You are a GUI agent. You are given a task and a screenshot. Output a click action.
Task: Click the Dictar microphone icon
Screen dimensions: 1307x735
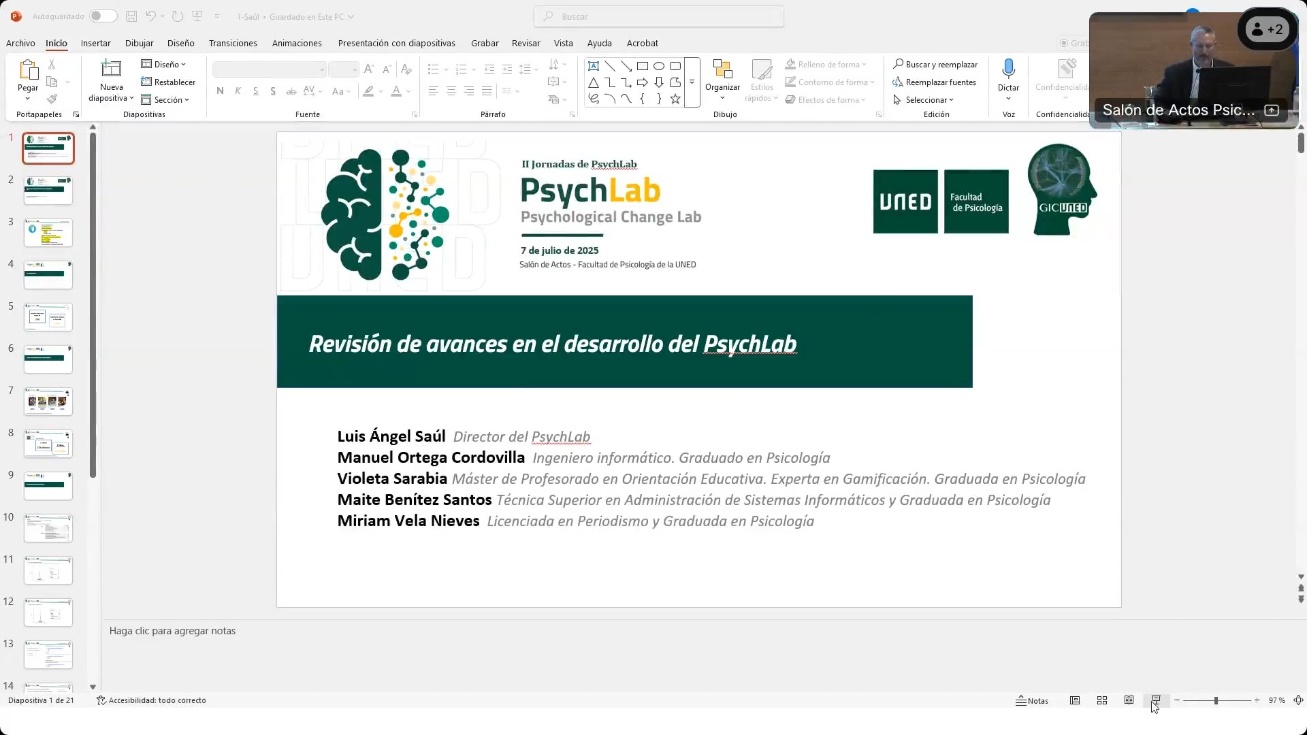tap(1009, 68)
